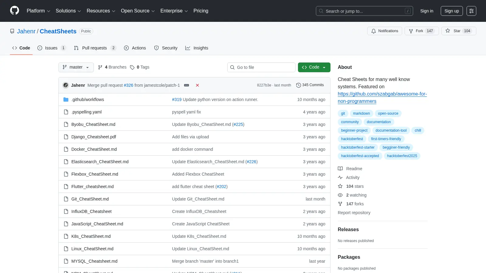The height and width of the screenshot is (273, 486).
Task: Click the commit history clock icon
Action: coord(298,85)
